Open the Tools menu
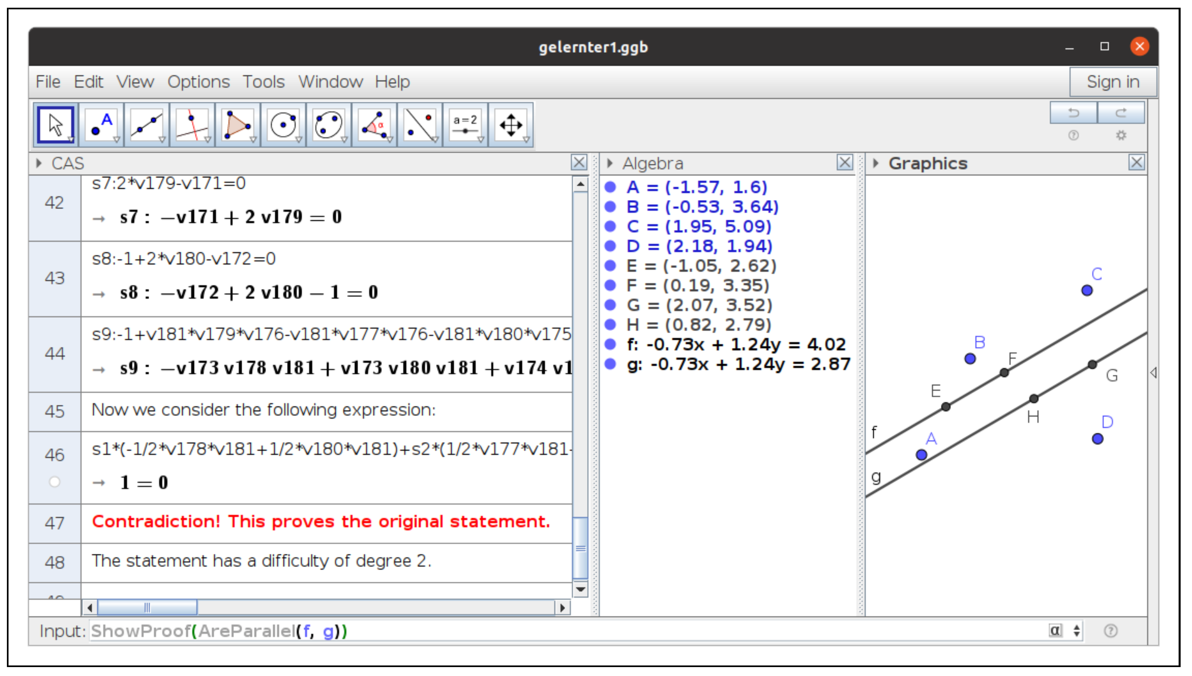This screenshot has width=1192, height=676. (263, 82)
